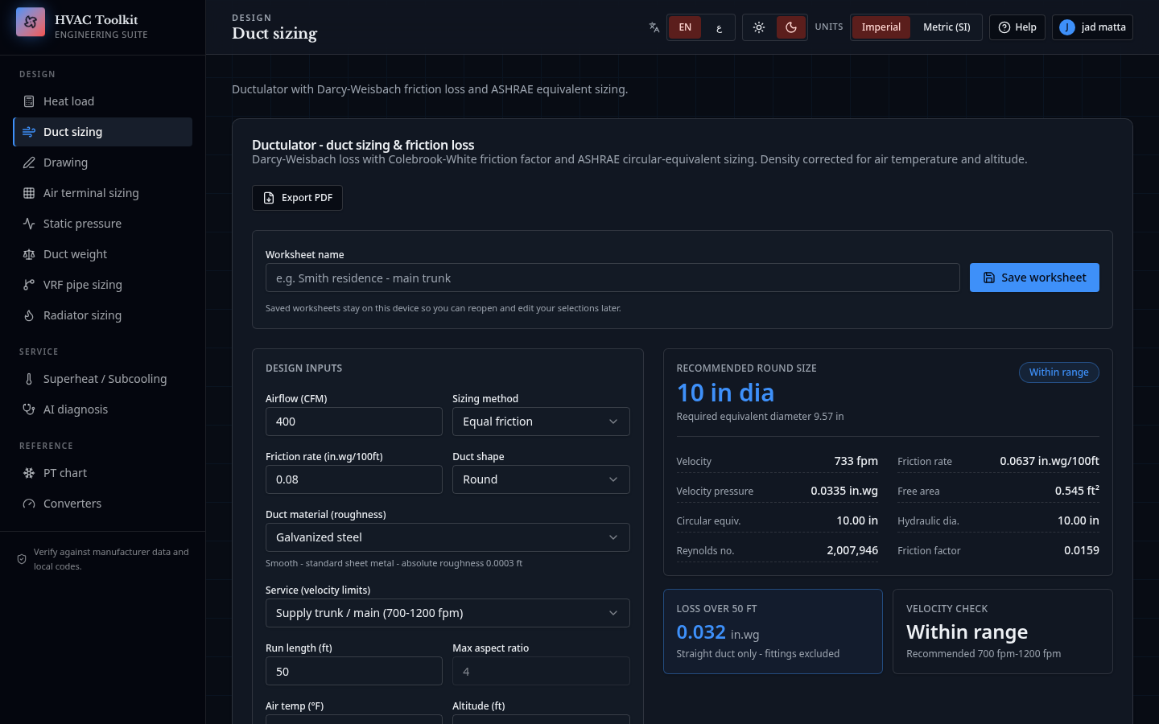Select Imperial units
Screen dimensions: 1159x724
pos(881,27)
